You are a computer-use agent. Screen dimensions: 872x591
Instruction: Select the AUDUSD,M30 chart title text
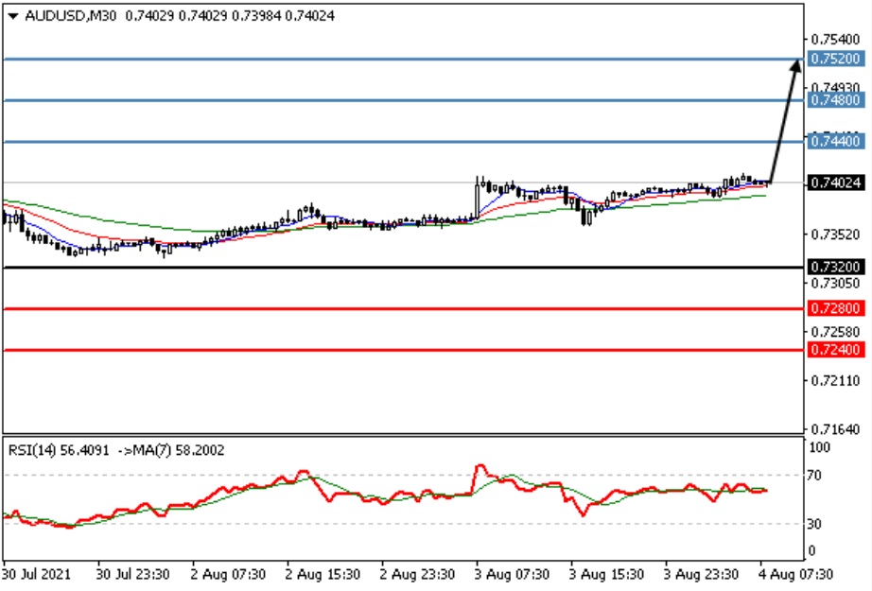71,16
